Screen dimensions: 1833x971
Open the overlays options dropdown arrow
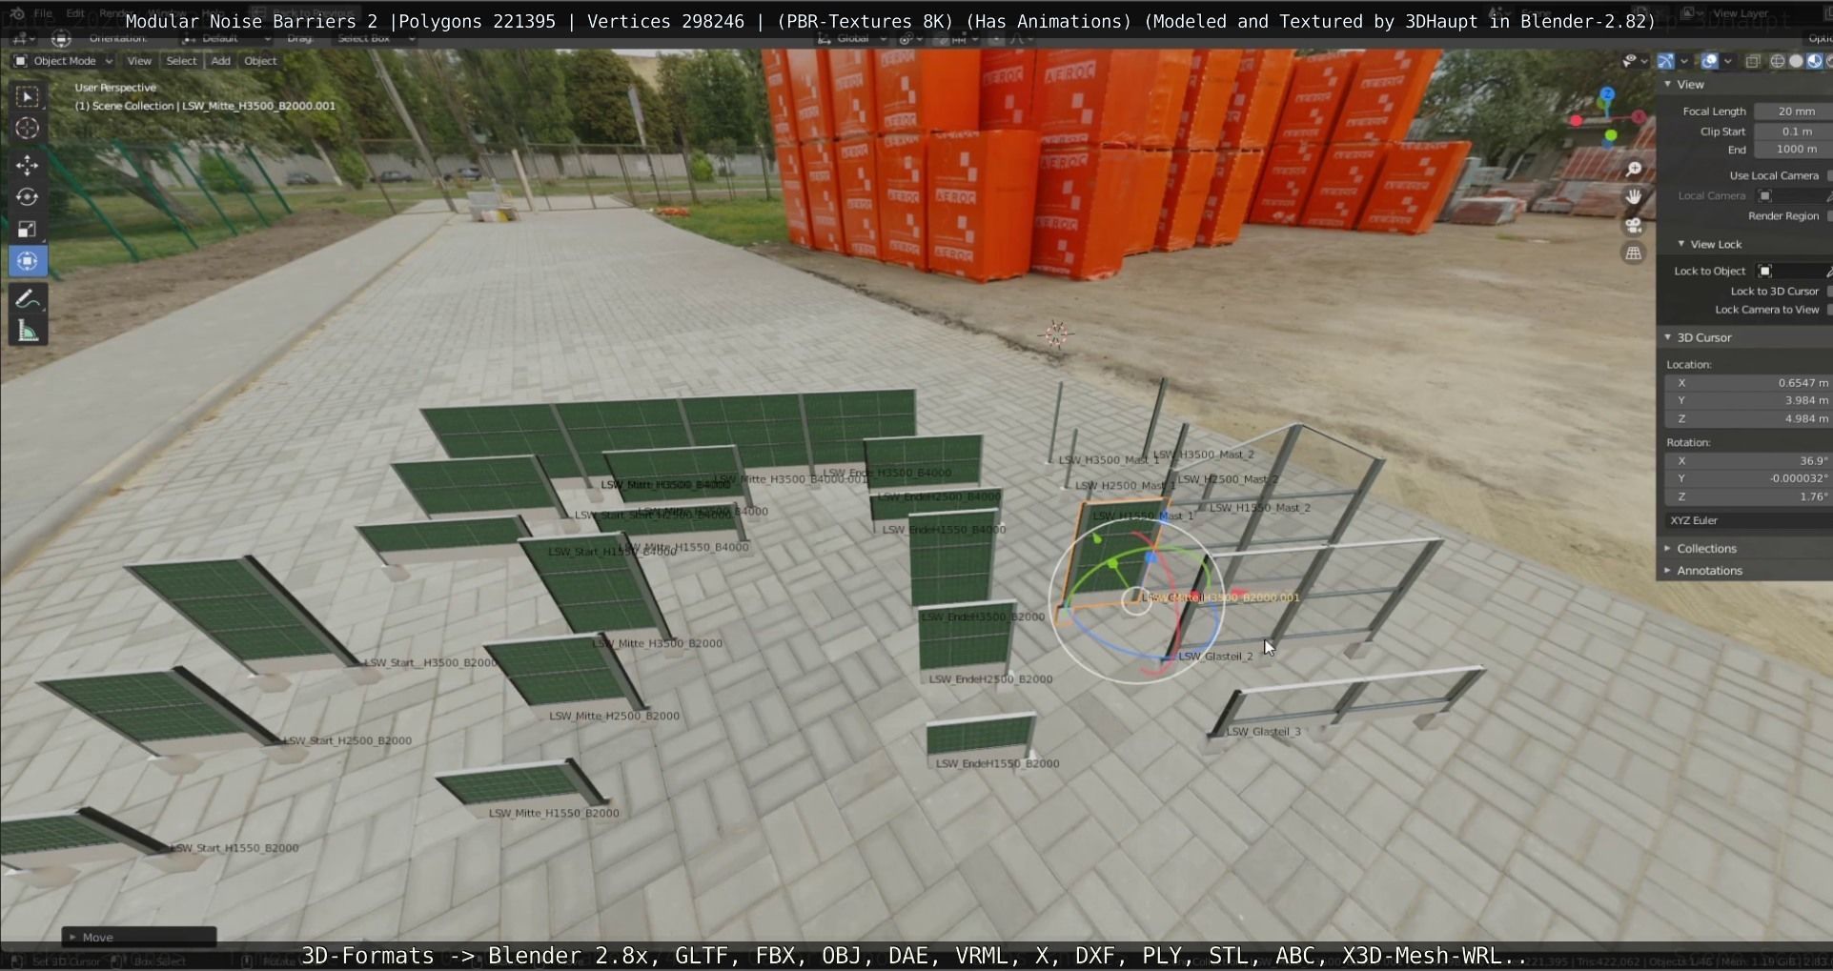1728,61
